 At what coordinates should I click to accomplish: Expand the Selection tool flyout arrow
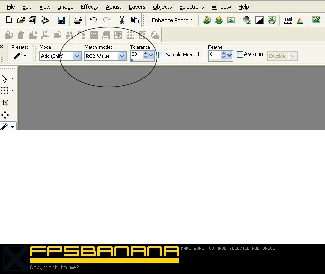point(12,90)
